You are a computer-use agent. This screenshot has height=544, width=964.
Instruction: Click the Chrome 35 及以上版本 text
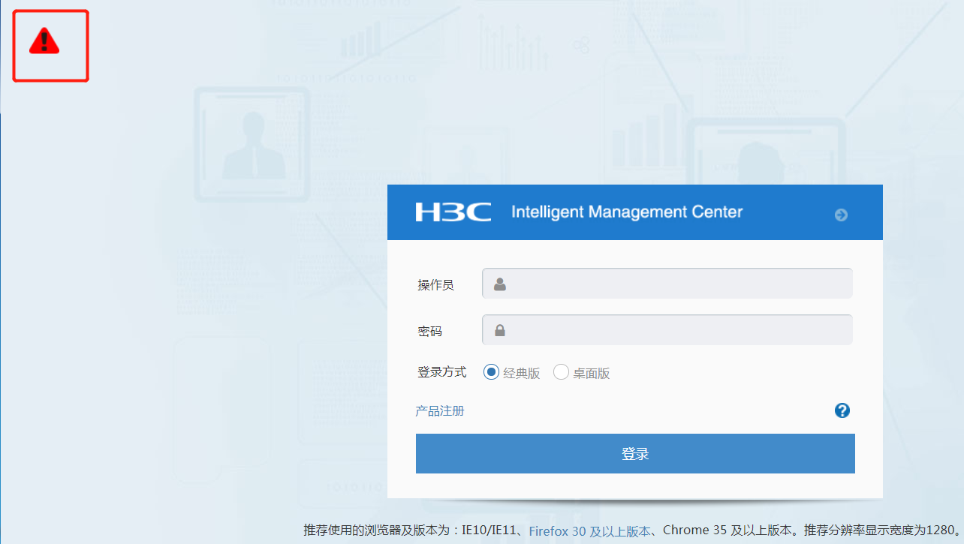tap(727, 530)
